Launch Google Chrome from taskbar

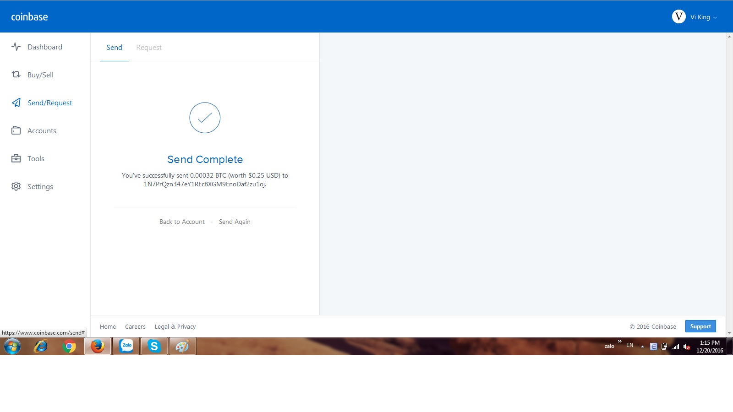coord(69,346)
